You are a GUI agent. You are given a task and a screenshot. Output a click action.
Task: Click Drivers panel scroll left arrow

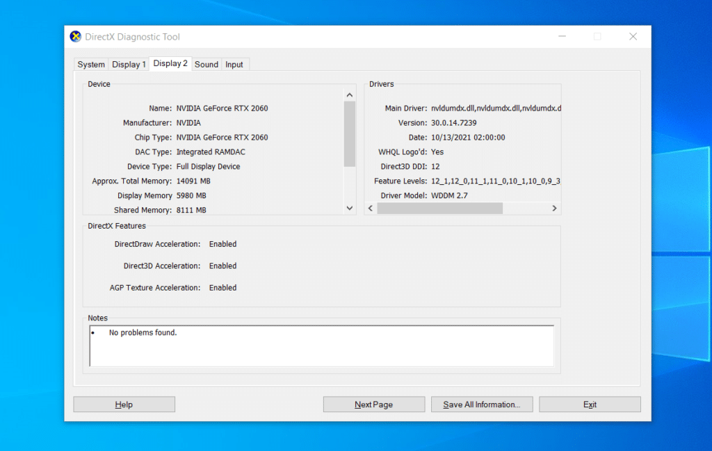click(x=371, y=208)
